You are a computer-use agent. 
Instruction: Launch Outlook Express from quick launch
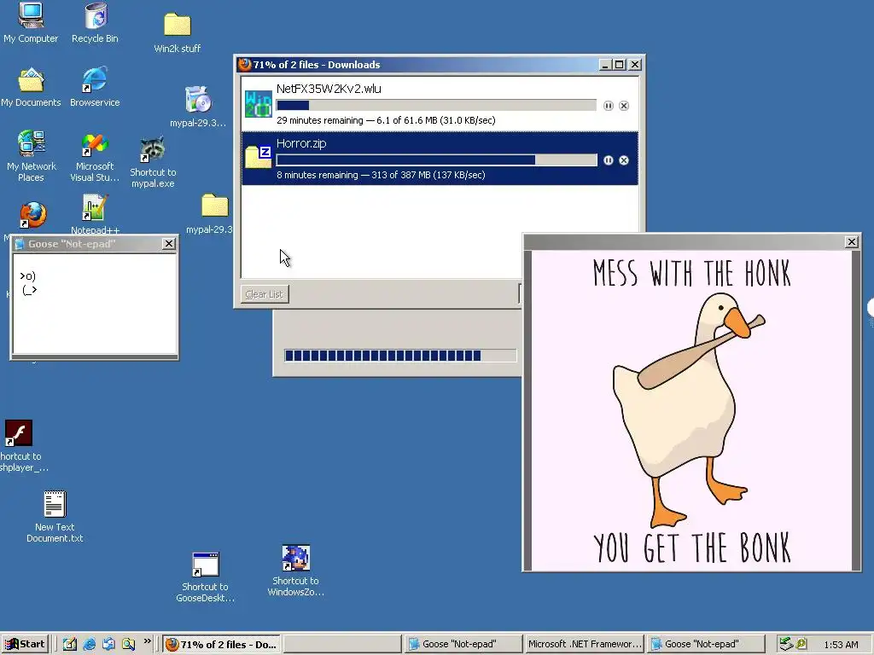108,644
